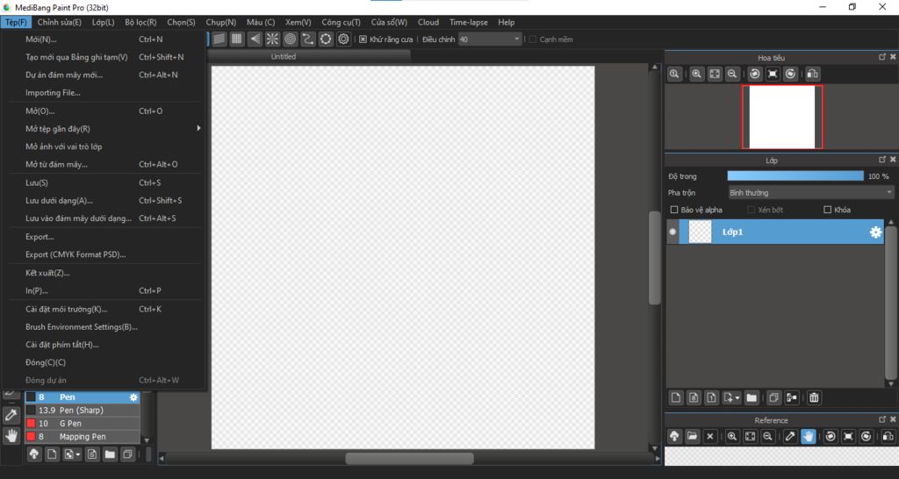Select the Pen (Sharp) brush
Screen dimensions: 899x479
pos(83,411)
